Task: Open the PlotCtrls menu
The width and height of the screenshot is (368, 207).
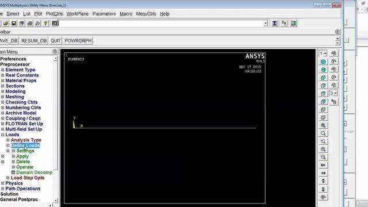Action: pyautogui.click(x=54, y=14)
